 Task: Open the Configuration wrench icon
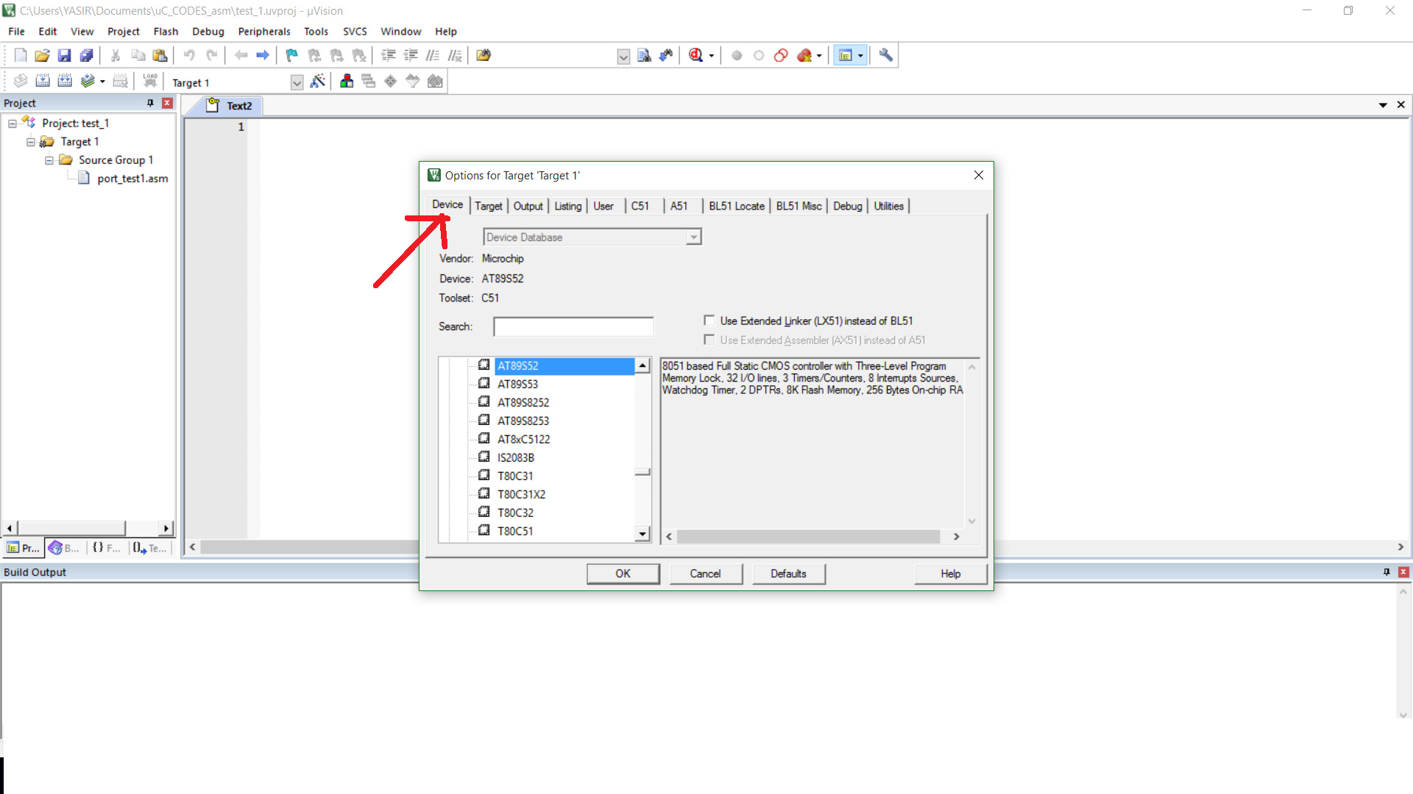coord(885,55)
